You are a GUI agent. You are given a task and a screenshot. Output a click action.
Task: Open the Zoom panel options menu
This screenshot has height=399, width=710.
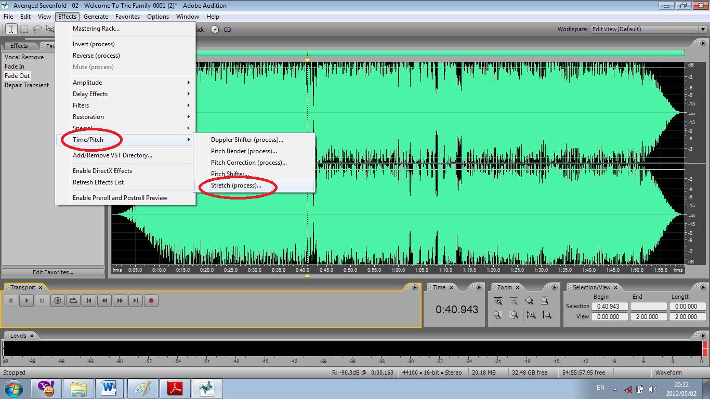(555, 287)
